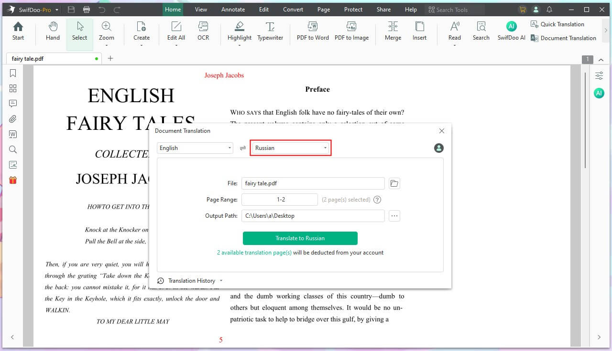
Task: Expand the Create dropdown arrow
Action: tap(142, 46)
